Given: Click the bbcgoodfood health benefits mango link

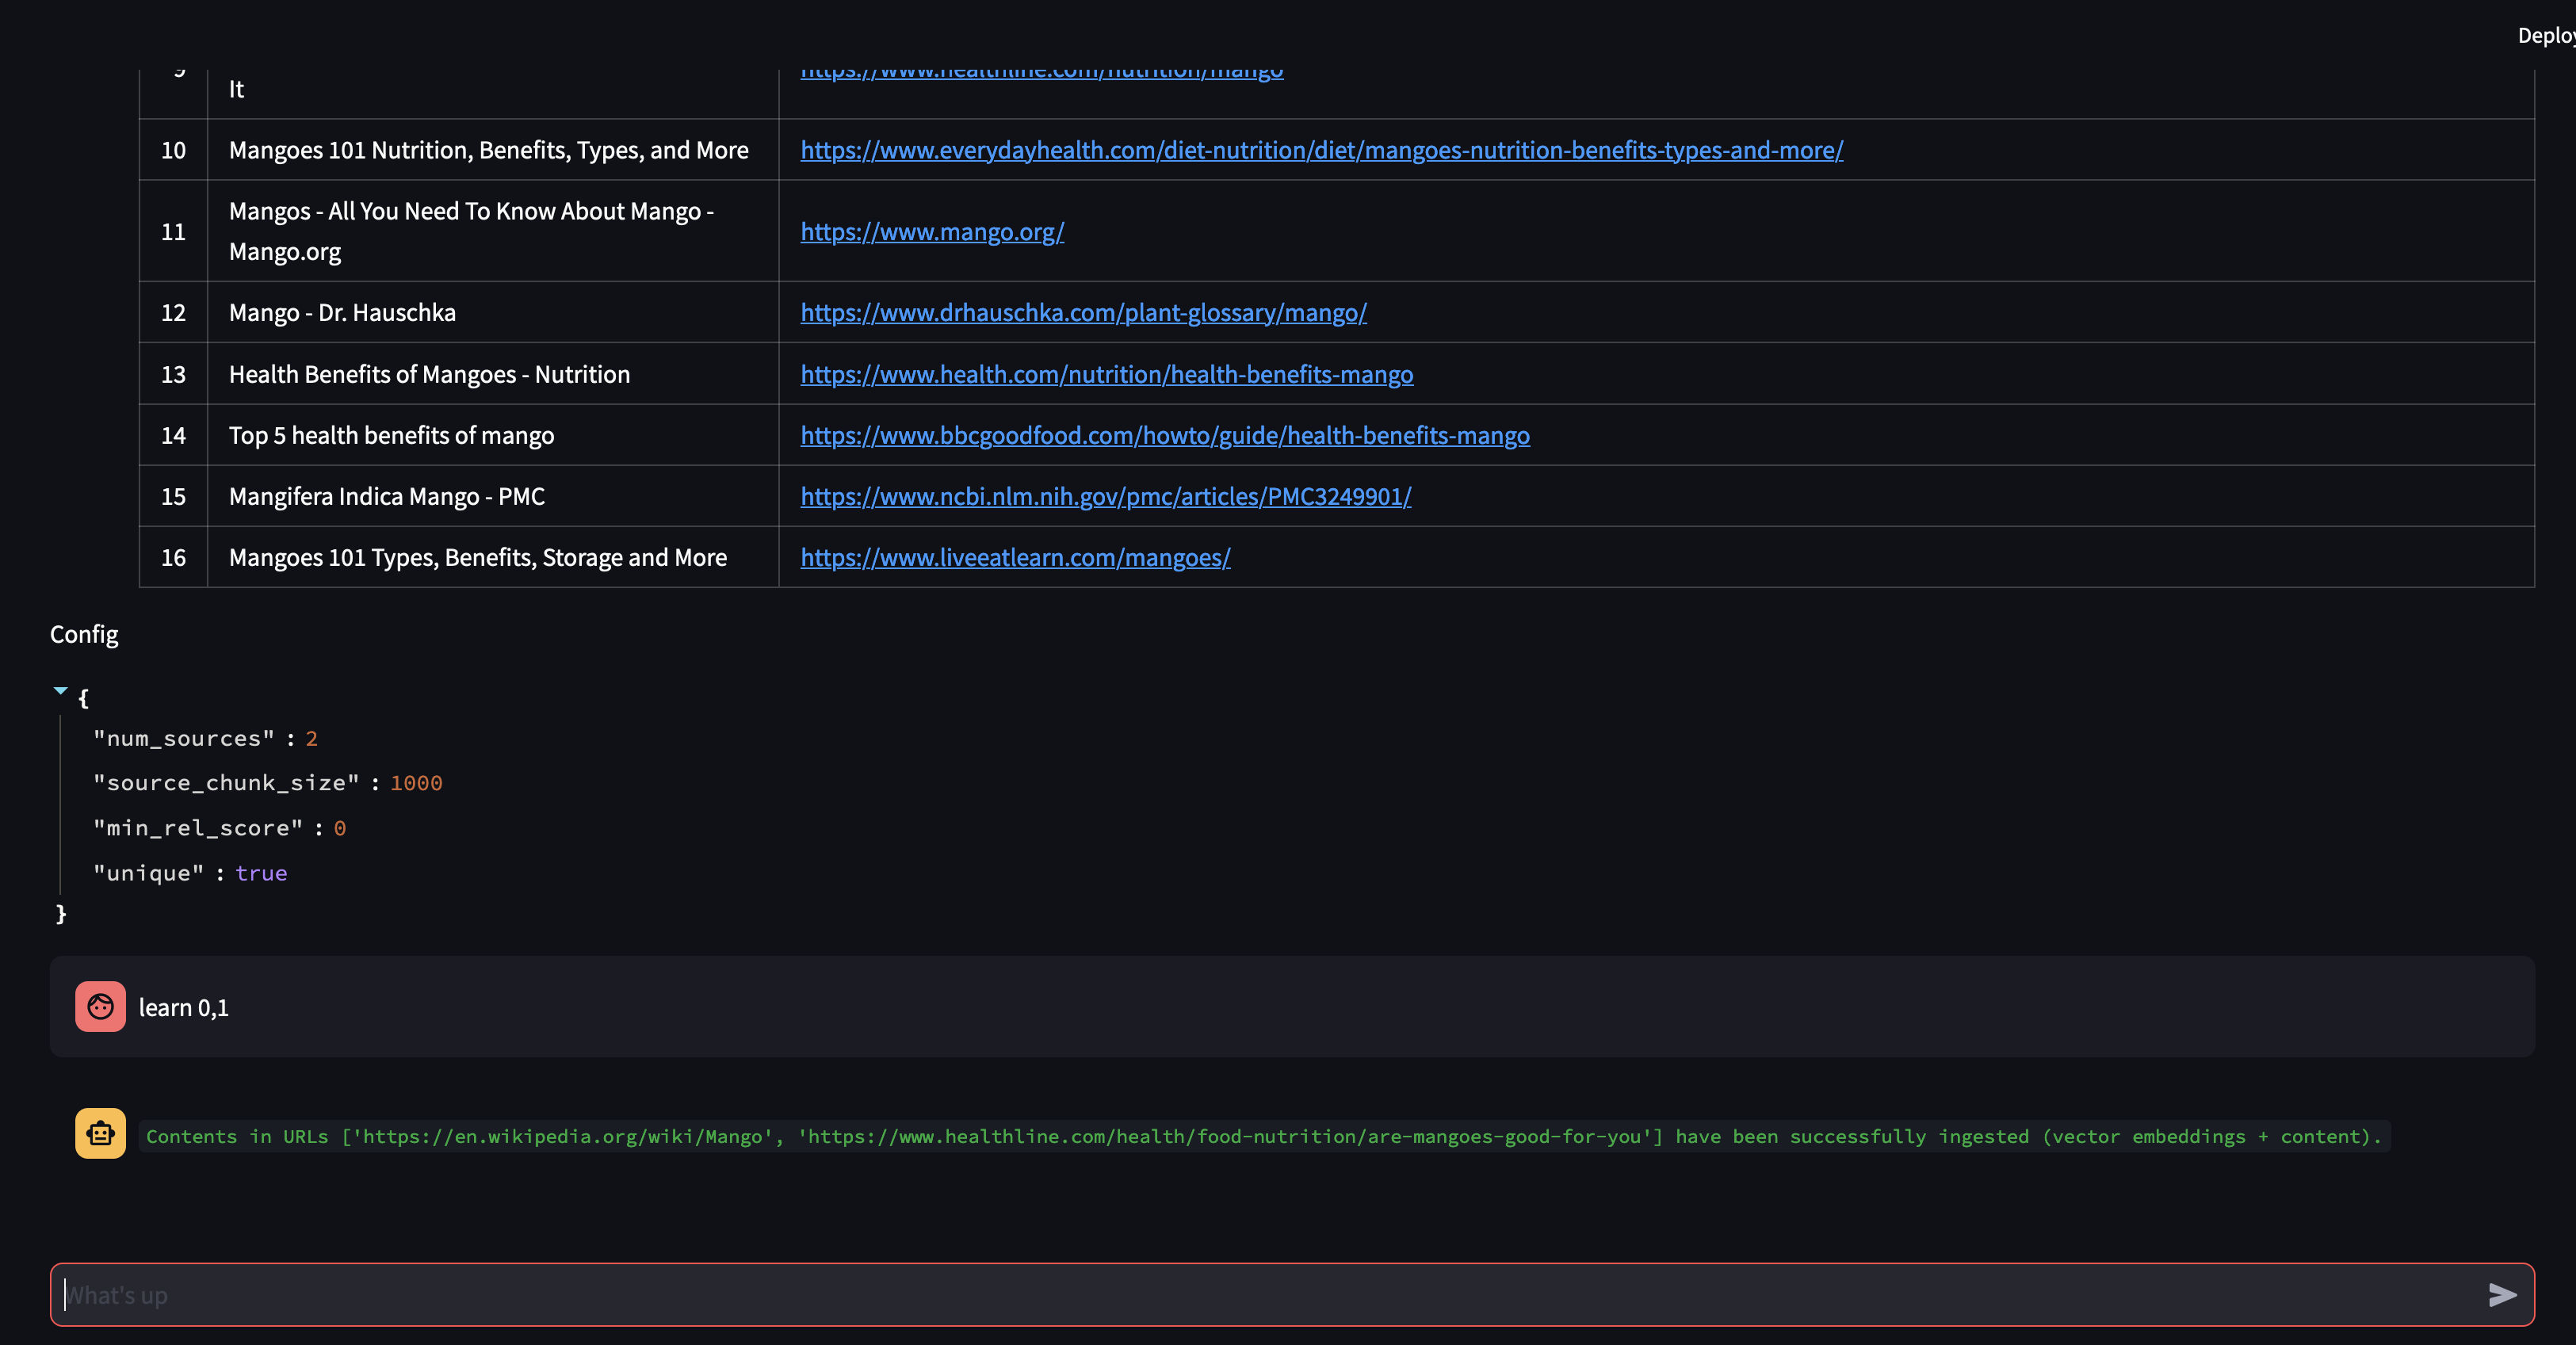Looking at the screenshot, I should [1165, 434].
